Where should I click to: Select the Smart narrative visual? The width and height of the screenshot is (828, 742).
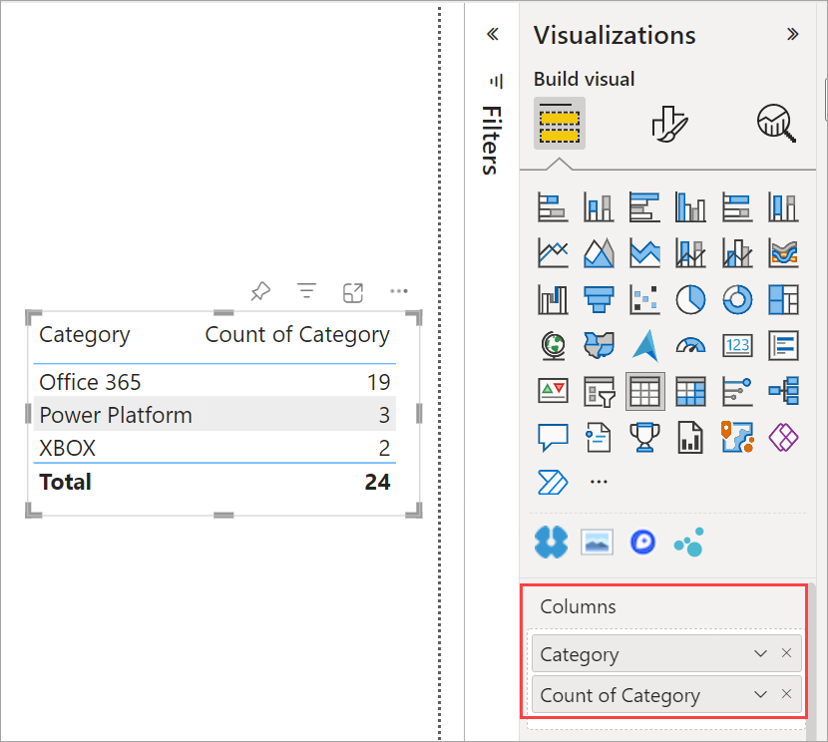tap(599, 438)
